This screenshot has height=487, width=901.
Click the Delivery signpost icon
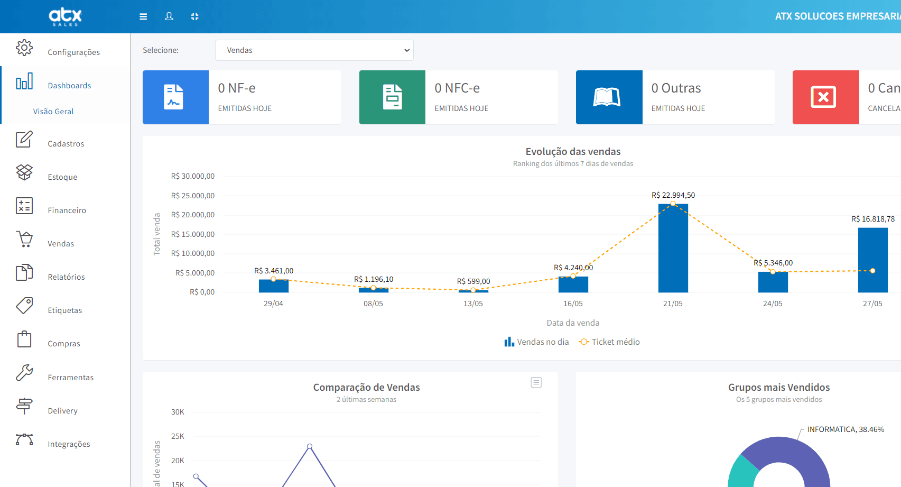[x=24, y=406]
